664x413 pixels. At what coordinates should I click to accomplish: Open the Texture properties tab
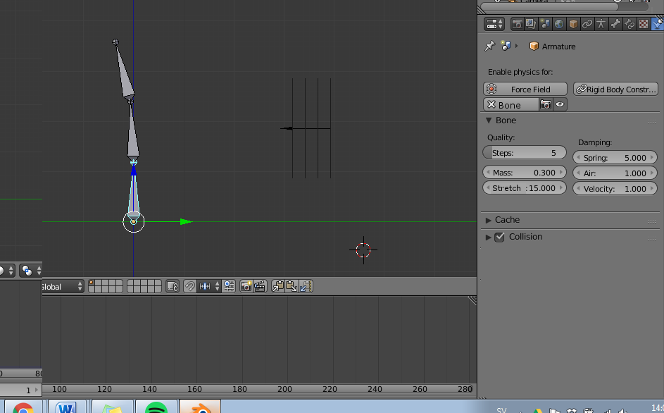coord(644,24)
